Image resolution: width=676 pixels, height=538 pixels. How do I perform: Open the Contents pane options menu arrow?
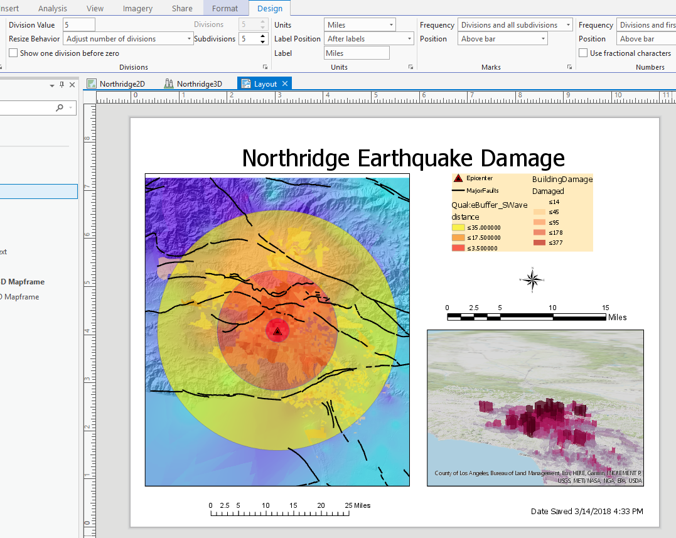[52, 85]
